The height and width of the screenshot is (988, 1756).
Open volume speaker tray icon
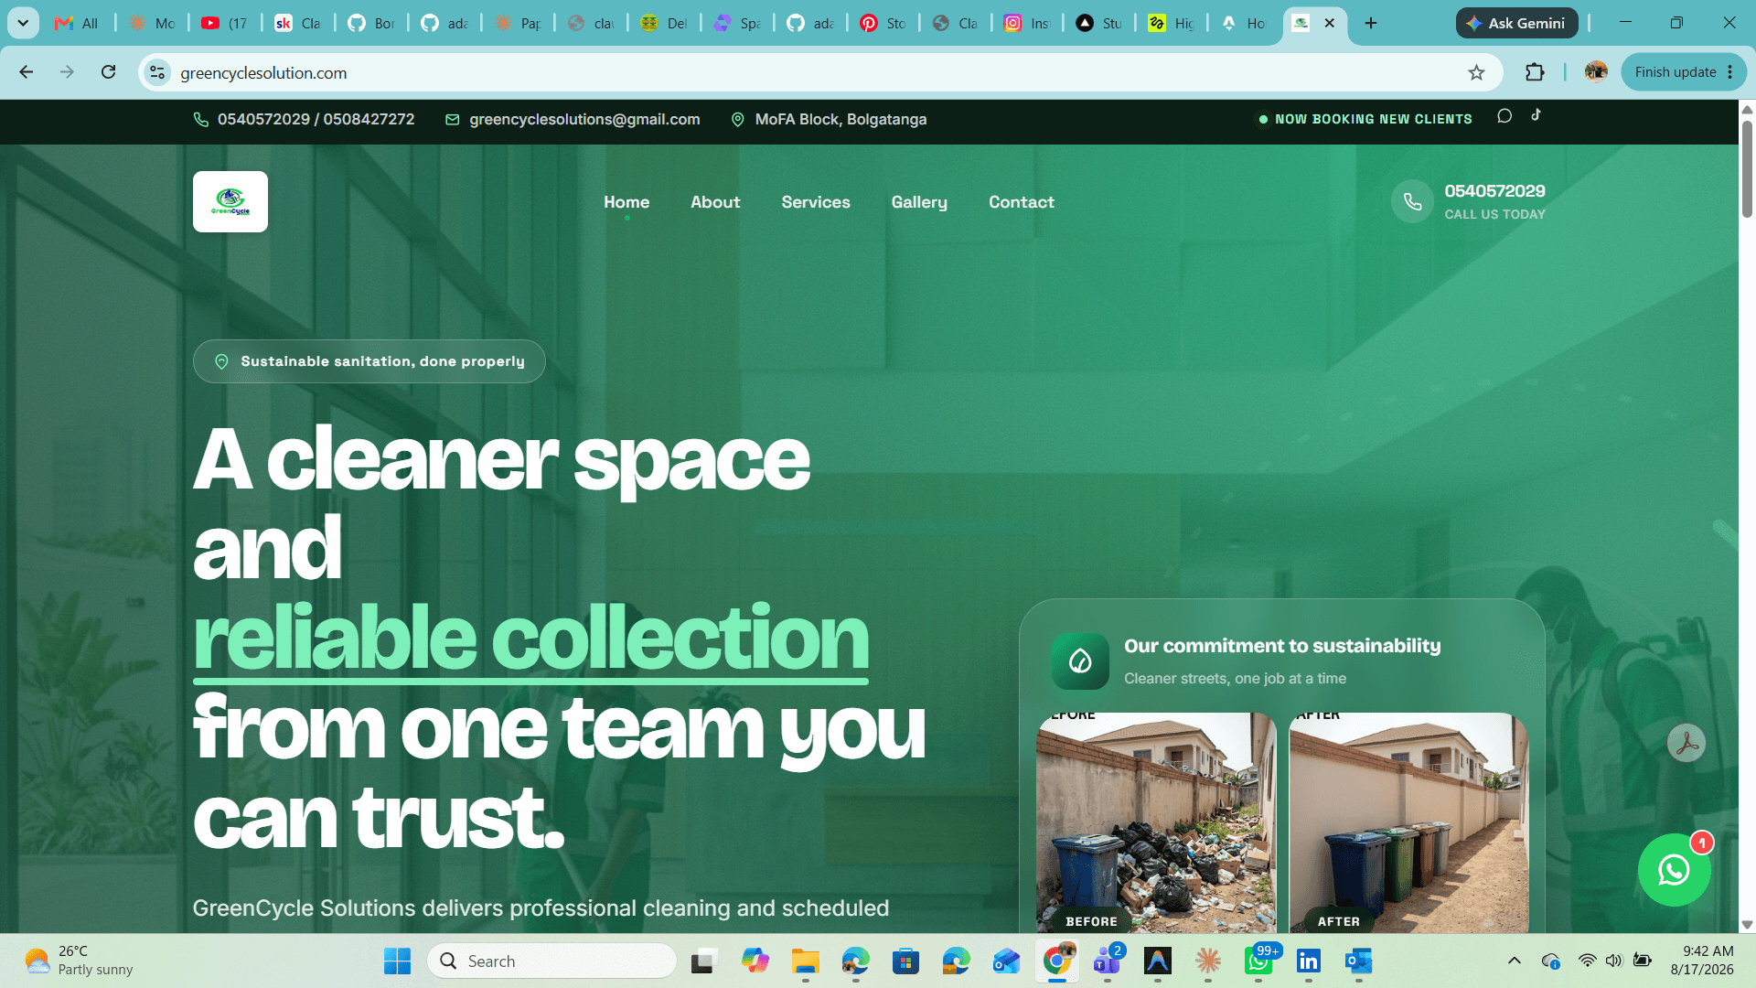click(x=1614, y=961)
